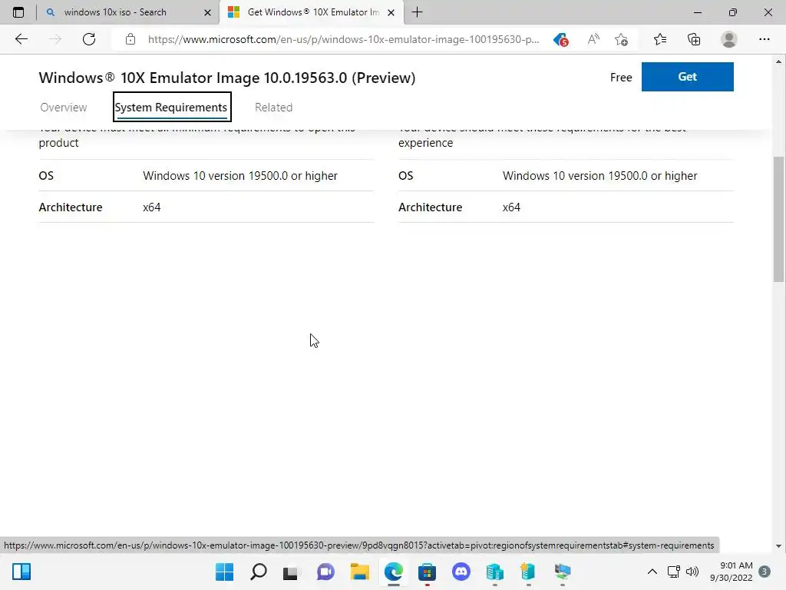Activate the Read aloud icon
The image size is (786, 590).
point(593,39)
